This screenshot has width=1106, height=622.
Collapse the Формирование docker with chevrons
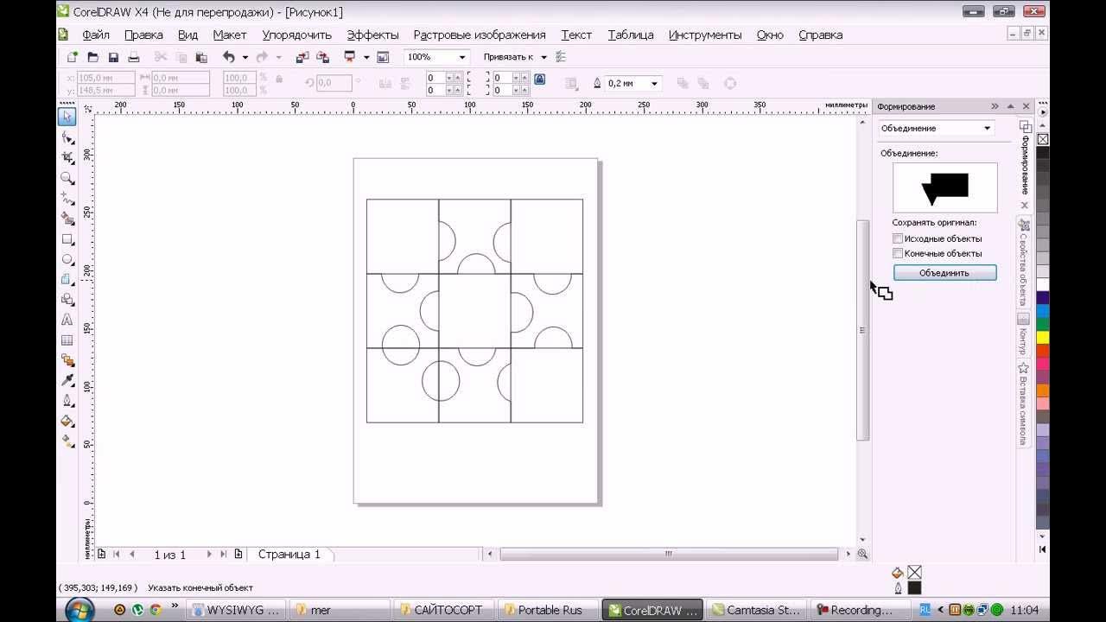pos(995,106)
